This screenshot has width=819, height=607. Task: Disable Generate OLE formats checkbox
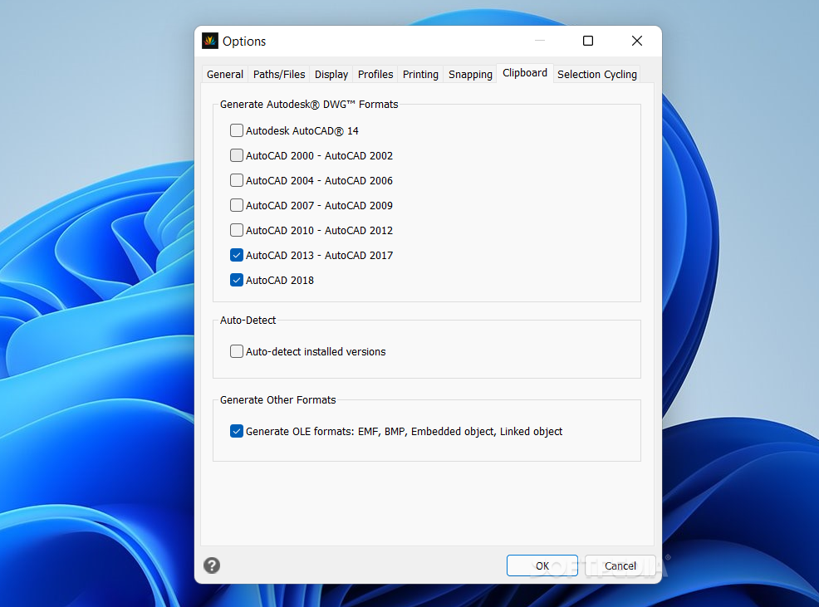point(237,431)
